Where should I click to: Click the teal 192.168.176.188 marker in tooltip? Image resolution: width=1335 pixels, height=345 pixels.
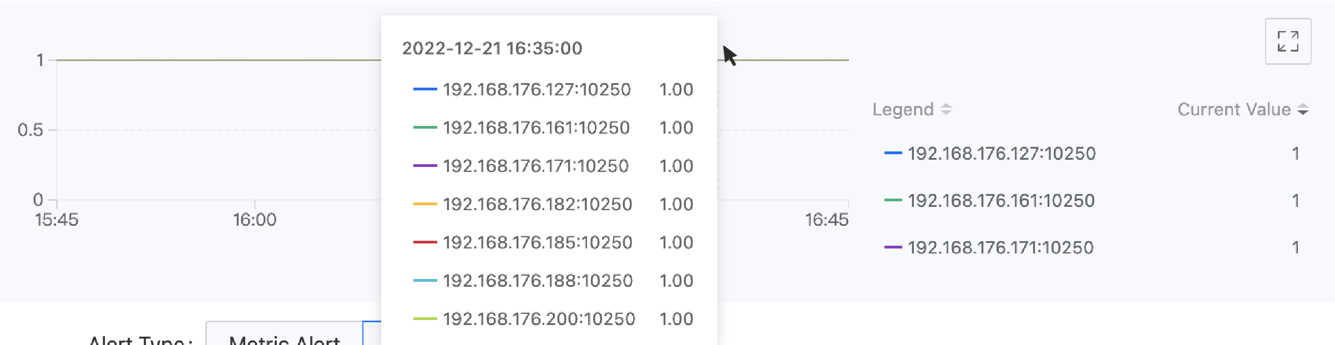coord(425,281)
